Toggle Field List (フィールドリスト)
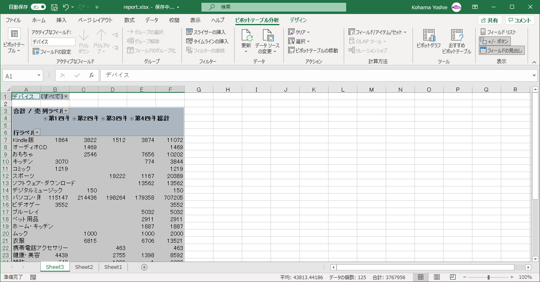Viewport: 540px width, 282px height. 498,32
